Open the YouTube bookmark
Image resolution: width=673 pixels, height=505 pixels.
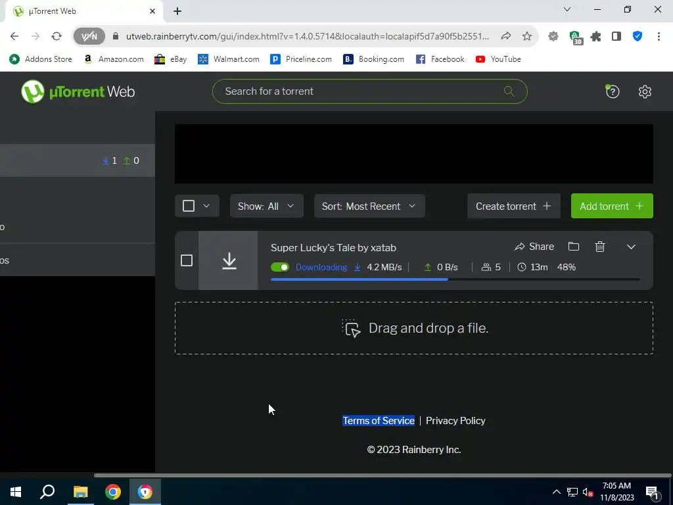[x=498, y=59]
